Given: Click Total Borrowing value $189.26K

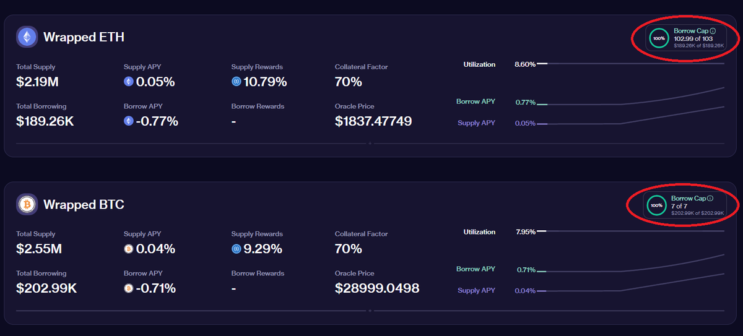Looking at the screenshot, I should pos(45,121).
